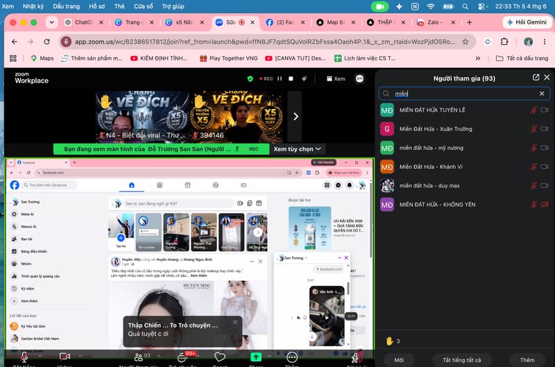The width and height of the screenshot is (555, 367).
Task: Open the Maps bookmark
Action: pyautogui.click(x=42, y=58)
